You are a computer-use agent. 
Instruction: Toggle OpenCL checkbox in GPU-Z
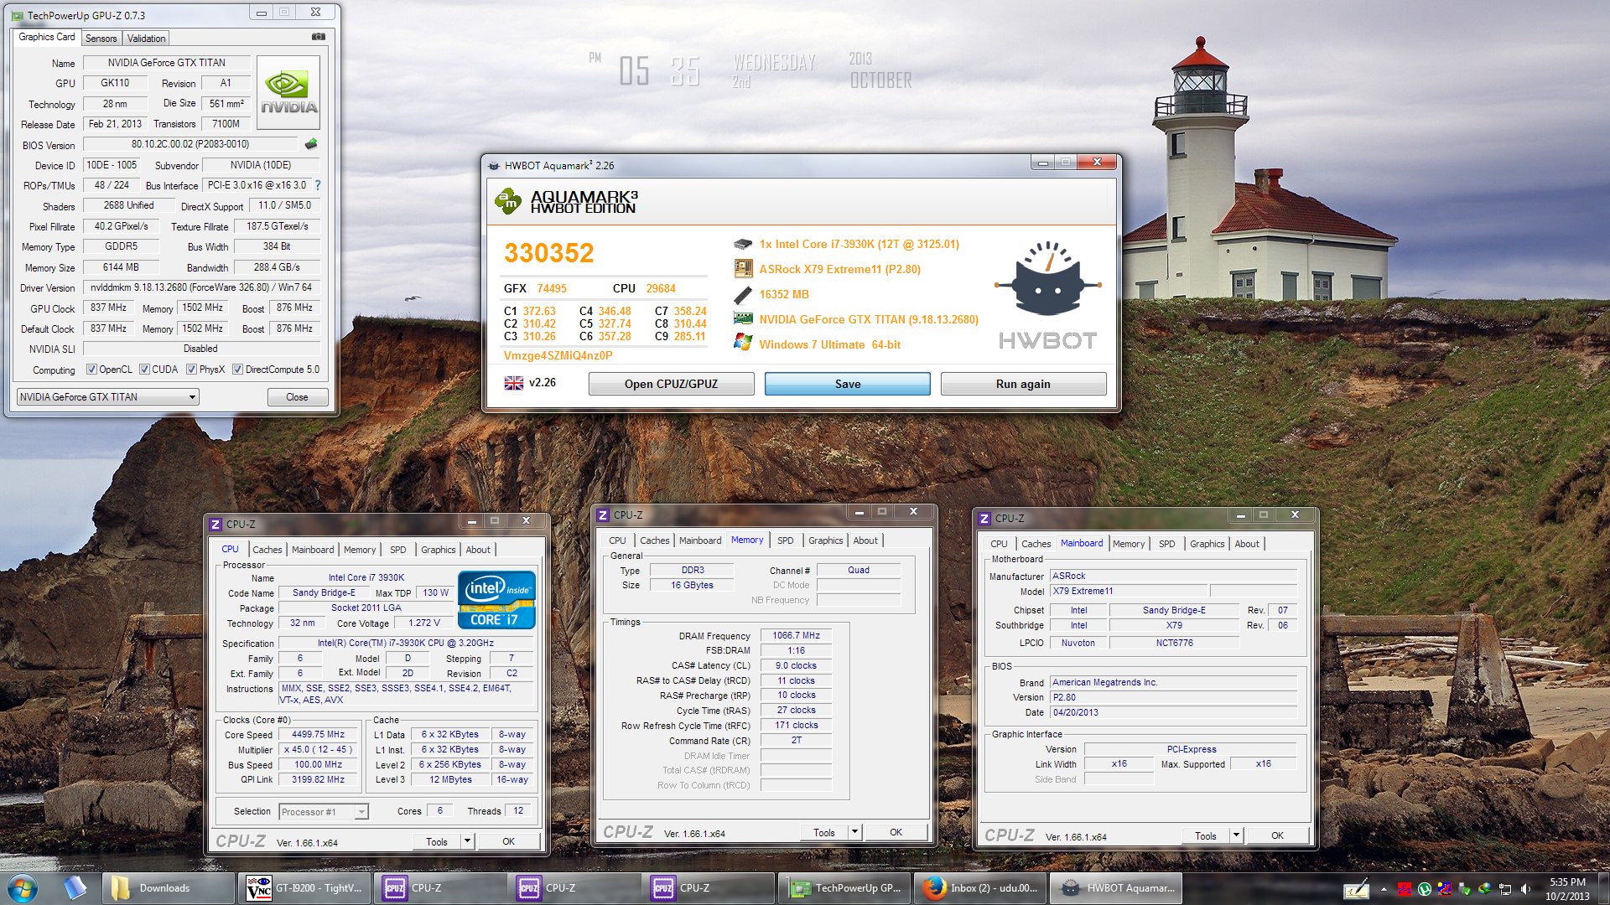pos(91,370)
